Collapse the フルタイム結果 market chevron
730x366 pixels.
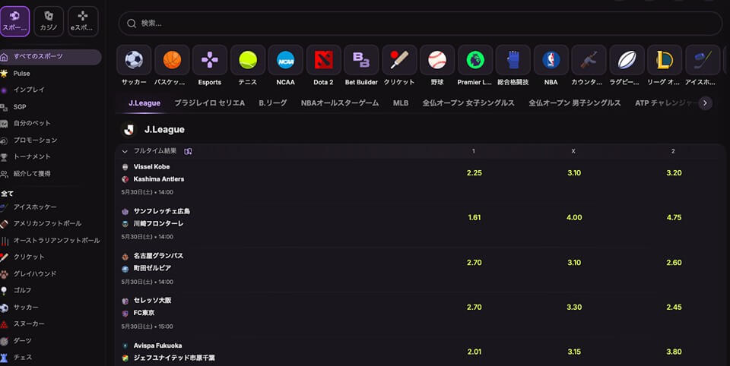(125, 151)
